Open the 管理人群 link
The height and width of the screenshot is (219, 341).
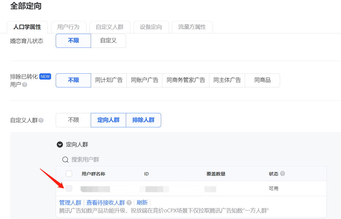[70, 203]
